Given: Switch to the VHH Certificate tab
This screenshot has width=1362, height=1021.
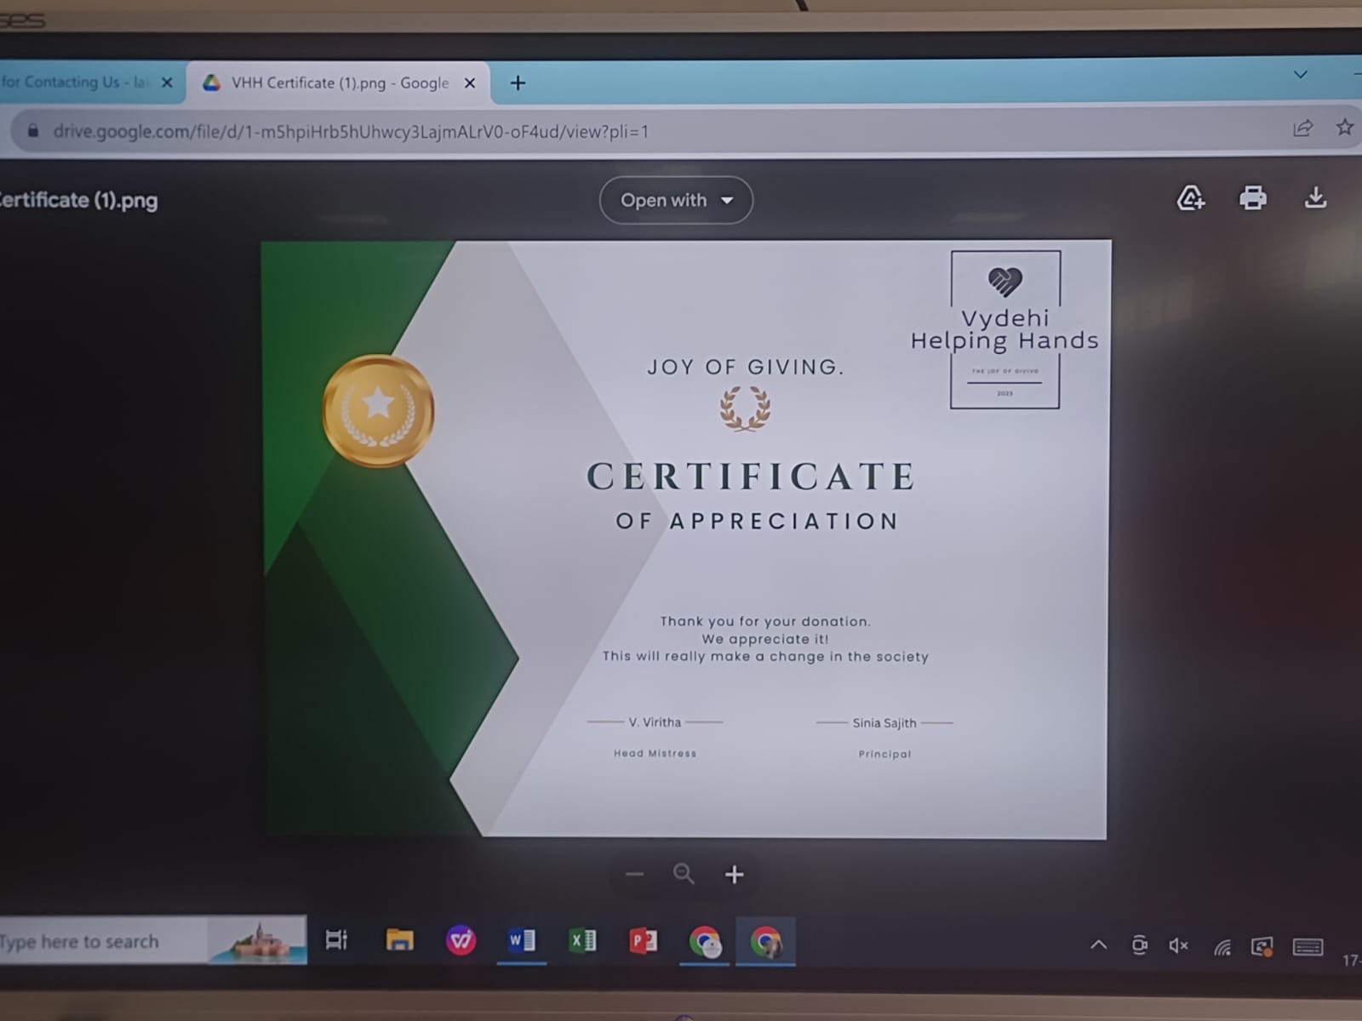Looking at the screenshot, I should coord(339,83).
